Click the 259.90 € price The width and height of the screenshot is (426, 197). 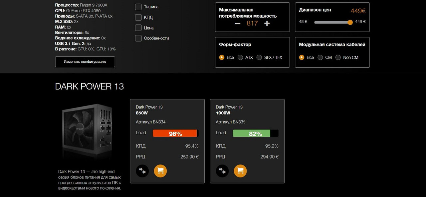(x=189, y=157)
